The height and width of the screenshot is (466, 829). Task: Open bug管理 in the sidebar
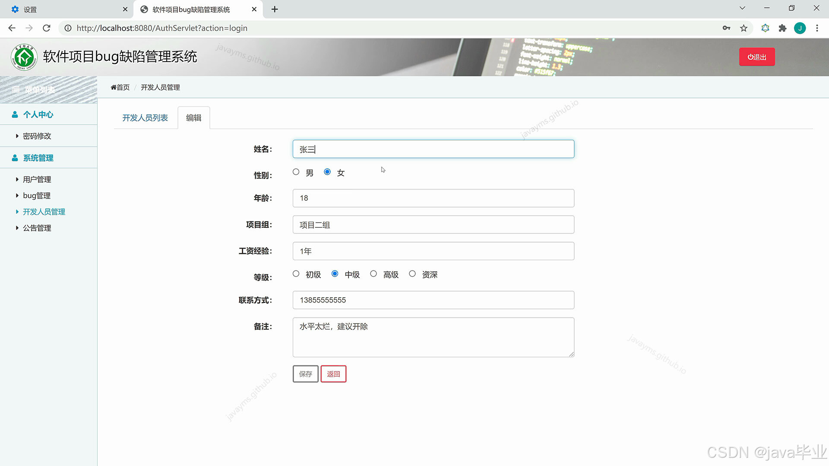click(36, 195)
